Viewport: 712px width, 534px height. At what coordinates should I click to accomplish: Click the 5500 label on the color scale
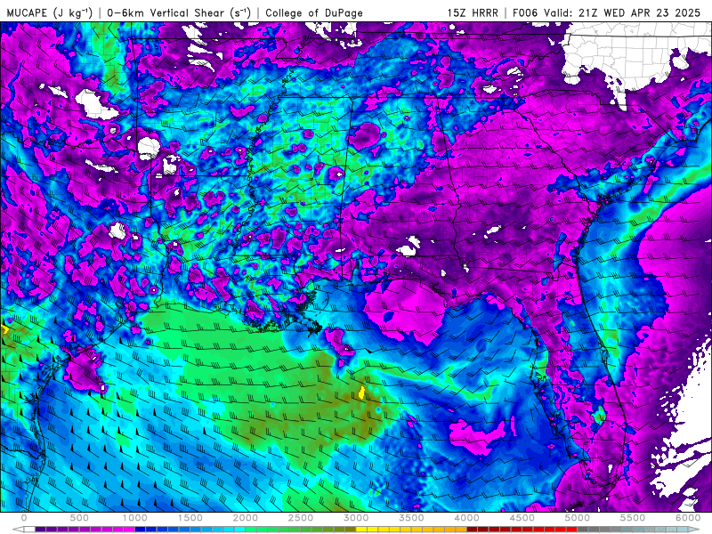point(633,518)
